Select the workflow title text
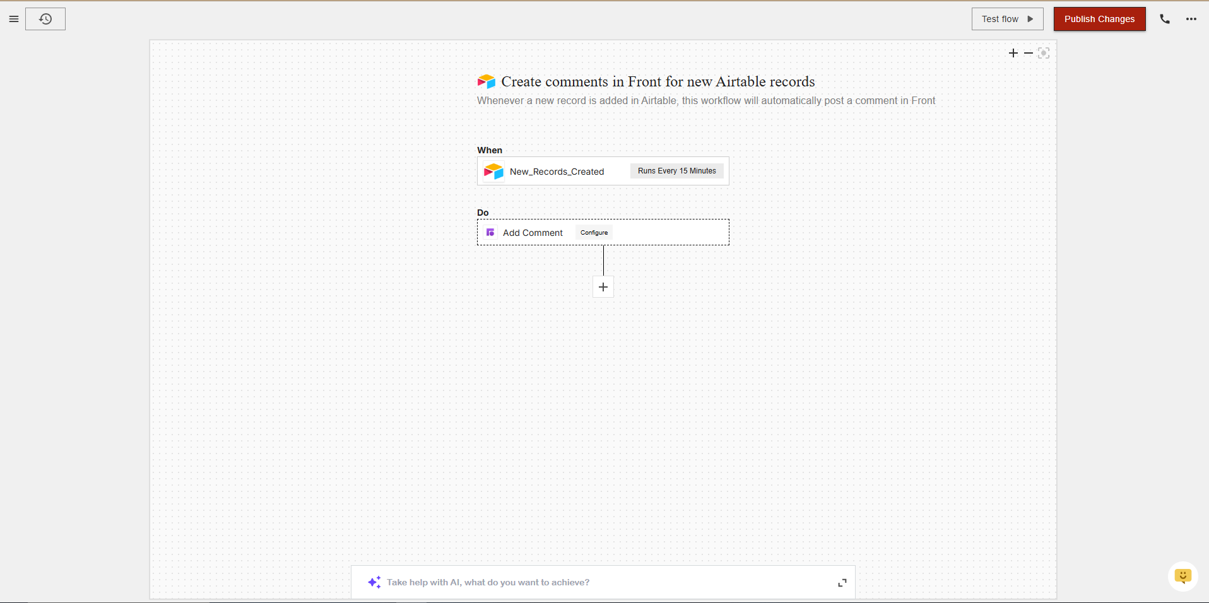This screenshot has height=603, width=1209. [658, 81]
